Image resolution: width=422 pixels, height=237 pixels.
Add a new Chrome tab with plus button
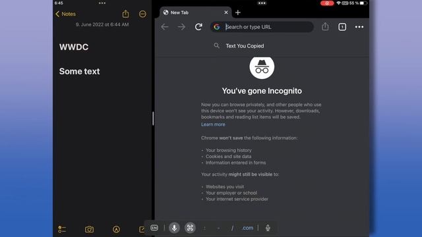click(x=237, y=13)
